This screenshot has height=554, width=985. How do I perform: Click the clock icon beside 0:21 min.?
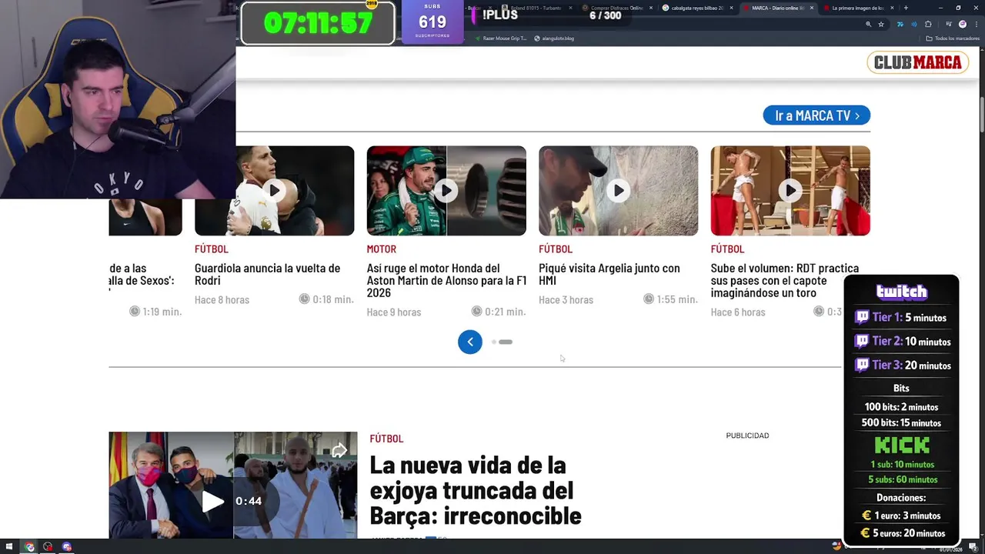click(476, 312)
